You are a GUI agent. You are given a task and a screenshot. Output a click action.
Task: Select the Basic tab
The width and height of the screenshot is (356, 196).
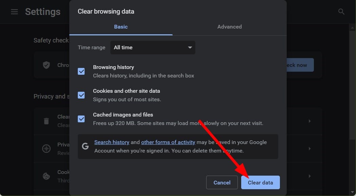tap(121, 27)
